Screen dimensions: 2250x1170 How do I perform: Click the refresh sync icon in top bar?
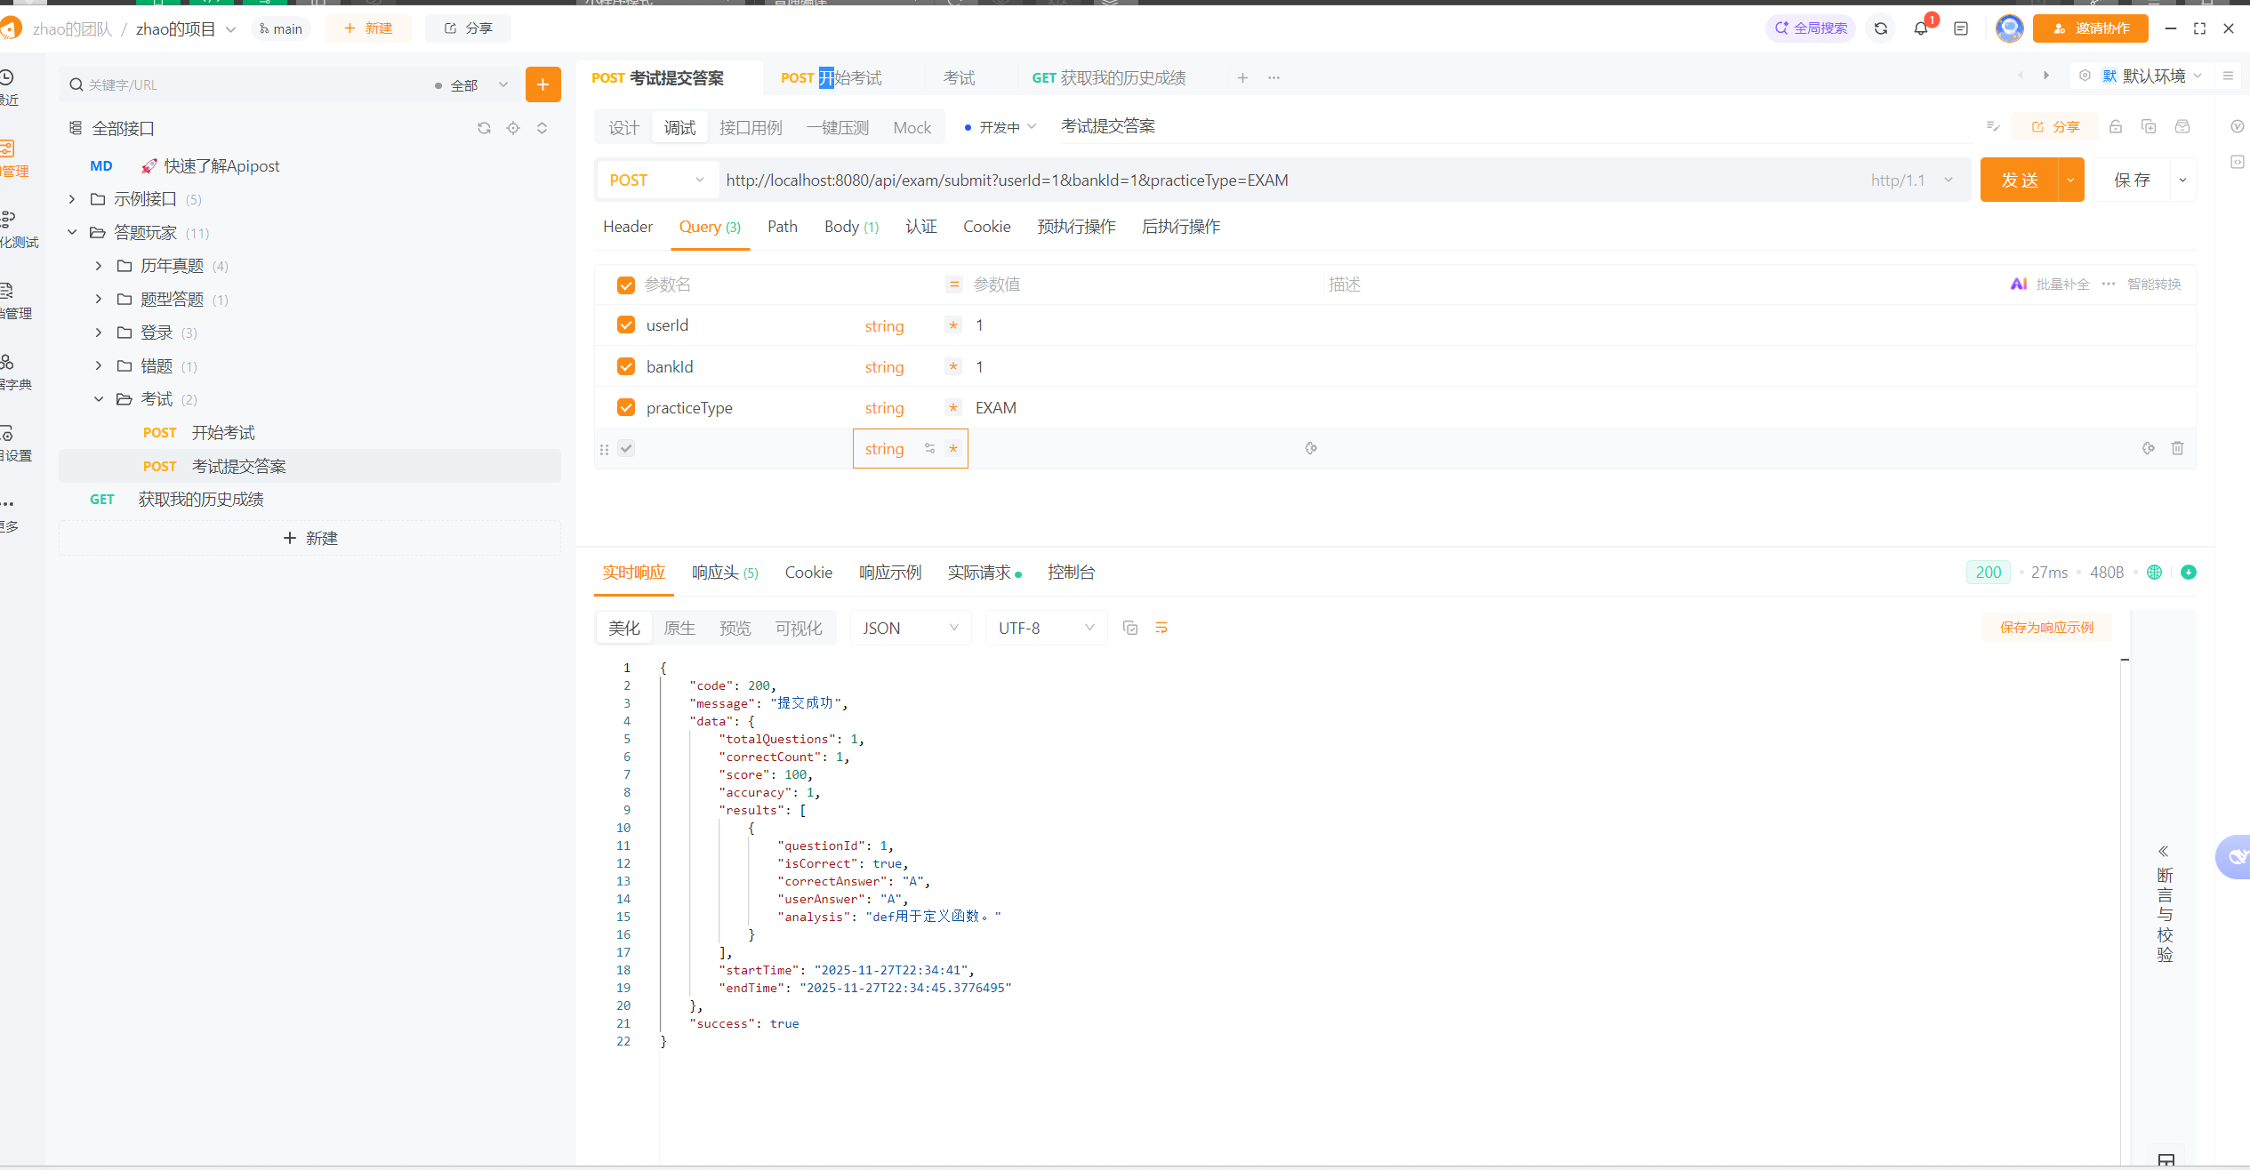click(1880, 28)
